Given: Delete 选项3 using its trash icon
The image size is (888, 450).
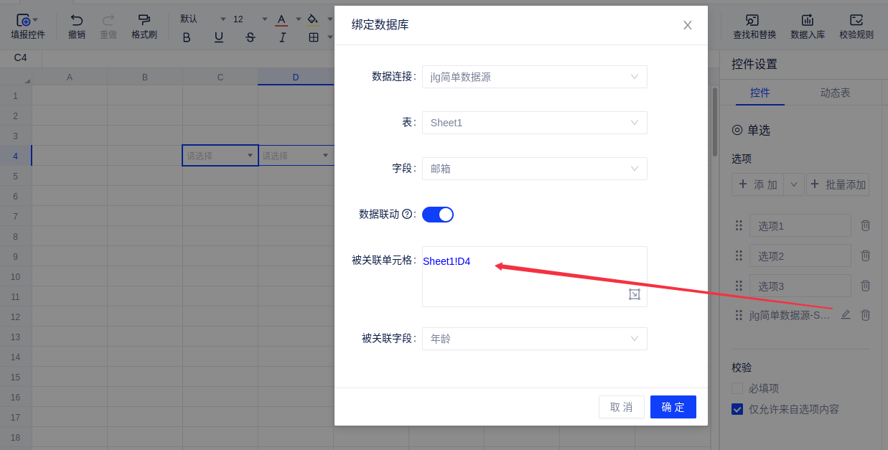Looking at the screenshot, I should click(x=865, y=286).
